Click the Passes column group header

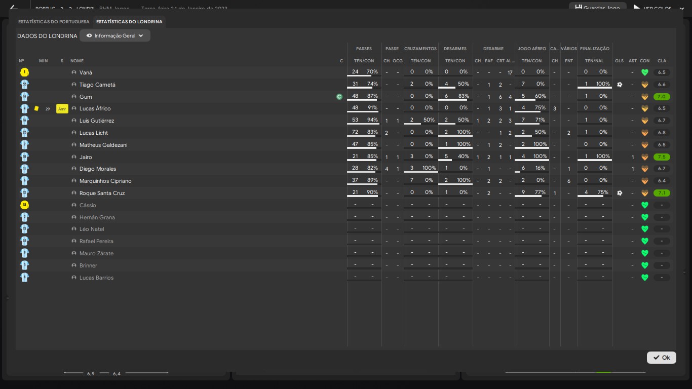(x=364, y=49)
